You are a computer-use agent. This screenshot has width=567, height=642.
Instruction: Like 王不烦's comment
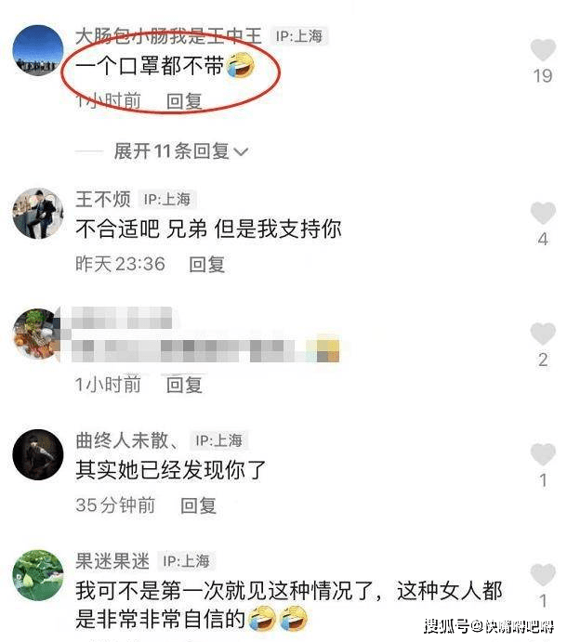point(543,213)
